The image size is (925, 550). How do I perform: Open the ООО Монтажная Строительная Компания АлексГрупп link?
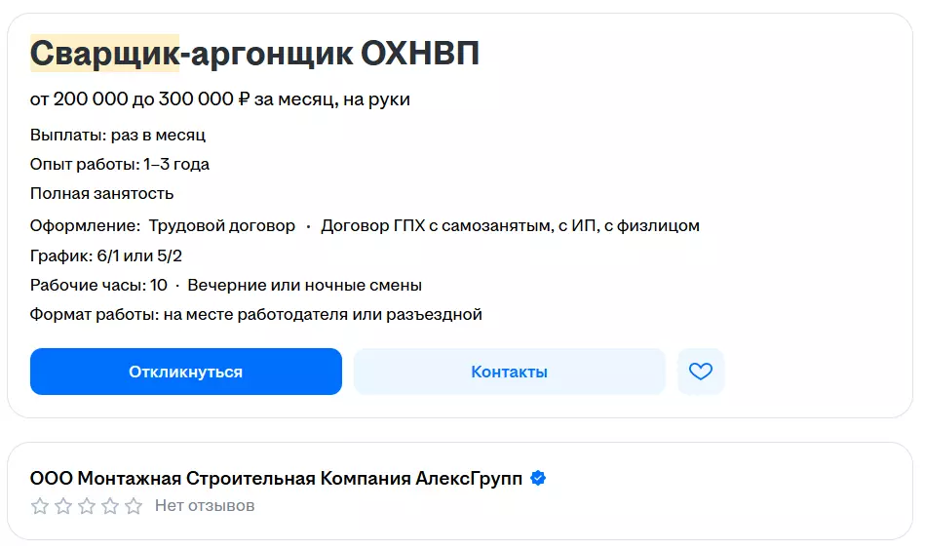pos(276,479)
